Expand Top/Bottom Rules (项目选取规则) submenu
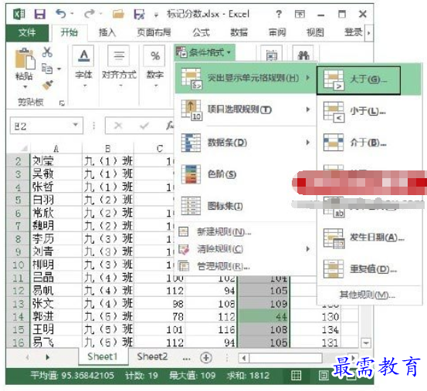This screenshot has width=427, height=391. [308, 110]
